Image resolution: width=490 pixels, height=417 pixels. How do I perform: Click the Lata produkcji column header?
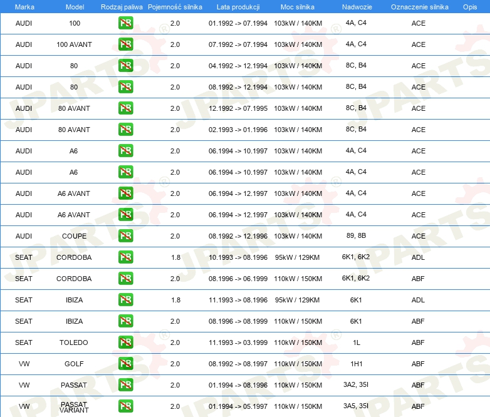(x=238, y=7)
